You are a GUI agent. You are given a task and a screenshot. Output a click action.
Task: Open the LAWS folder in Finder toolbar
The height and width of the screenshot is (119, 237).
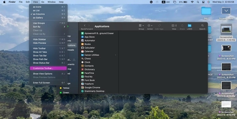[190, 26]
